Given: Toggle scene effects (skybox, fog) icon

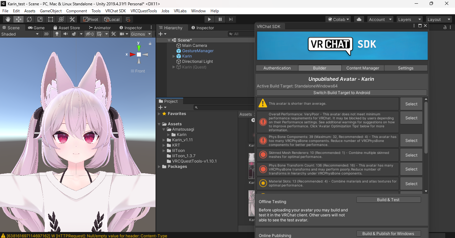Looking at the screenshot, I should pyautogui.click(x=74, y=34).
